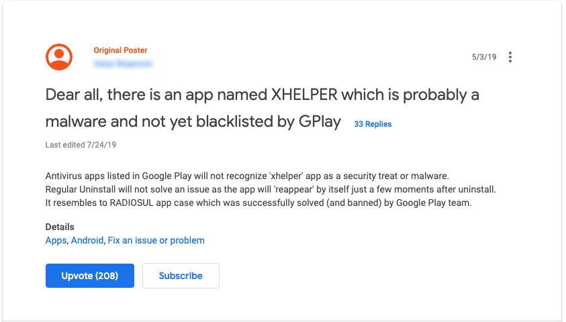
Task: Upvote the post with Upvote (208)
Action: [90, 276]
